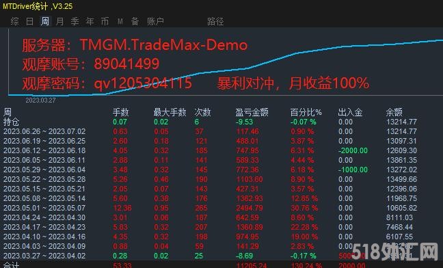The image size is (443, 268).
Task: Open the M tab
Action: [120, 21]
